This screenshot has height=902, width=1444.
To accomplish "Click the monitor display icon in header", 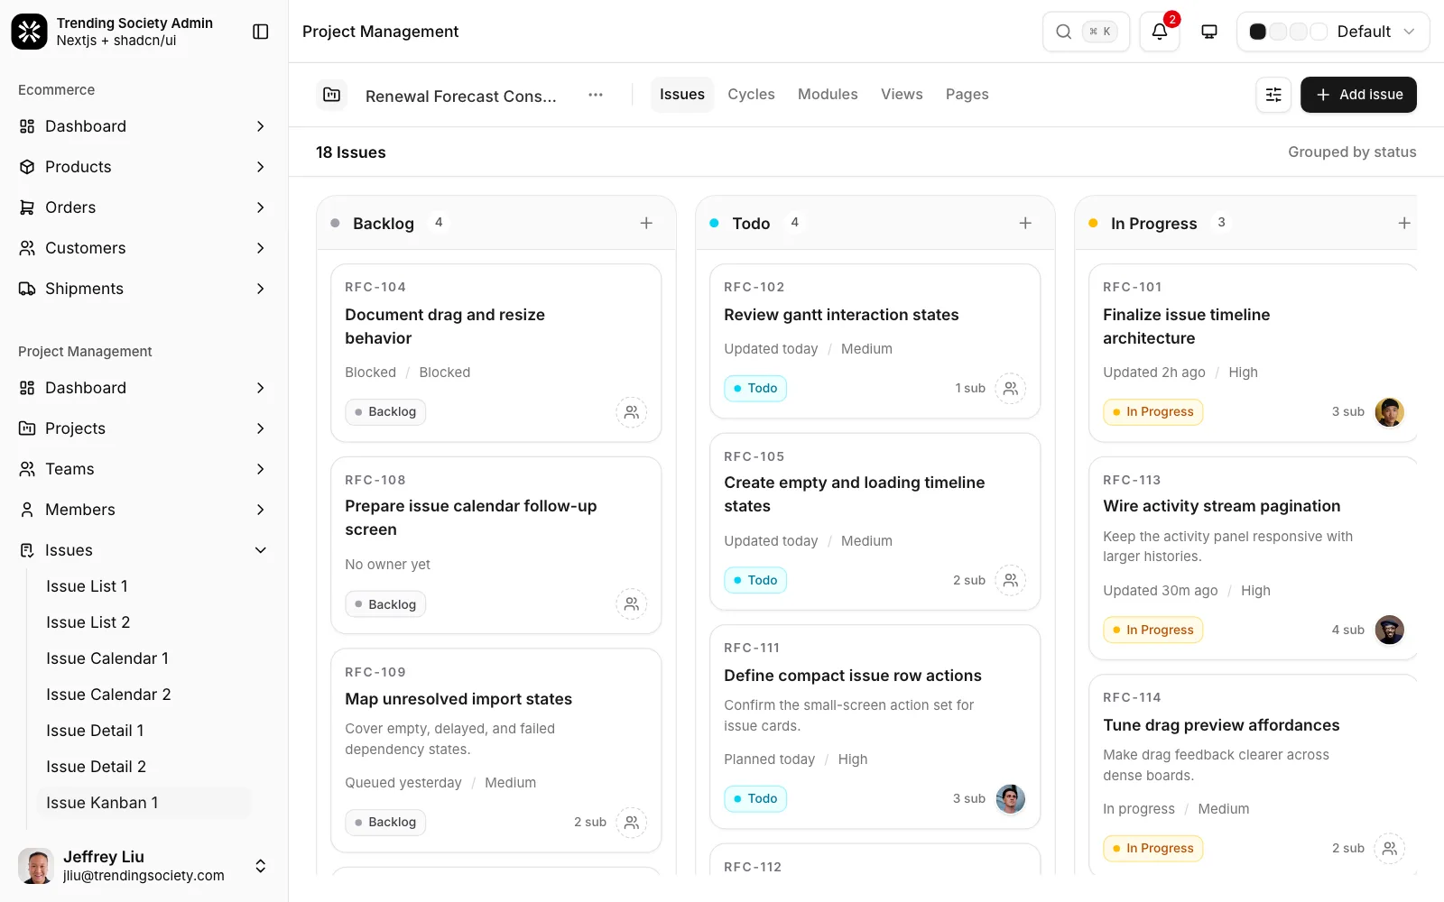I will pyautogui.click(x=1209, y=32).
